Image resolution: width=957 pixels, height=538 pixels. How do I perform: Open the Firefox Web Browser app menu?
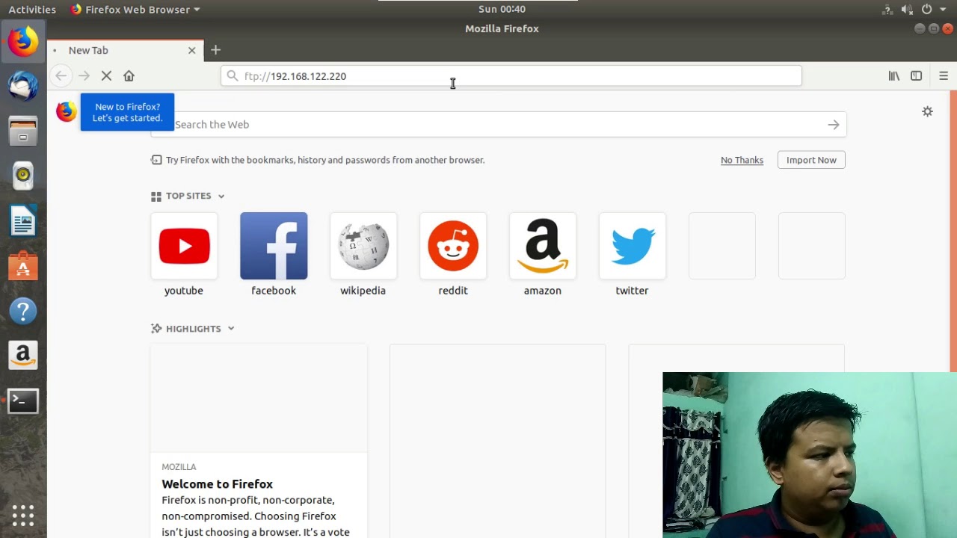[x=135, y=10]
